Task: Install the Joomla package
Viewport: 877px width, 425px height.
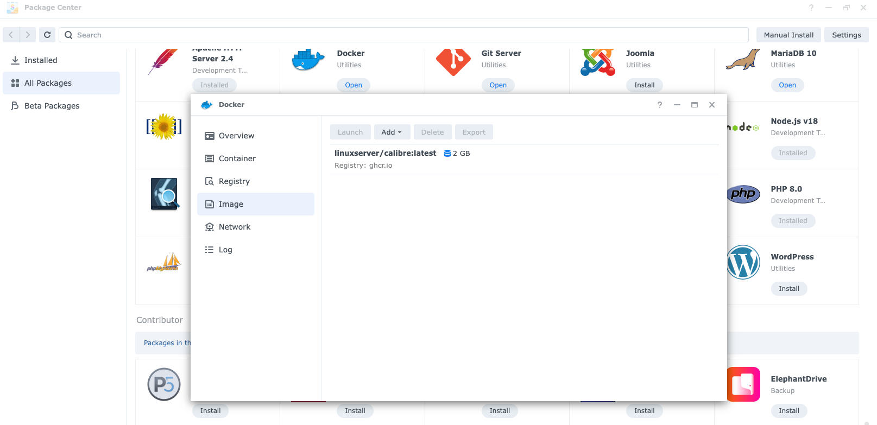Action: (645, 85)
